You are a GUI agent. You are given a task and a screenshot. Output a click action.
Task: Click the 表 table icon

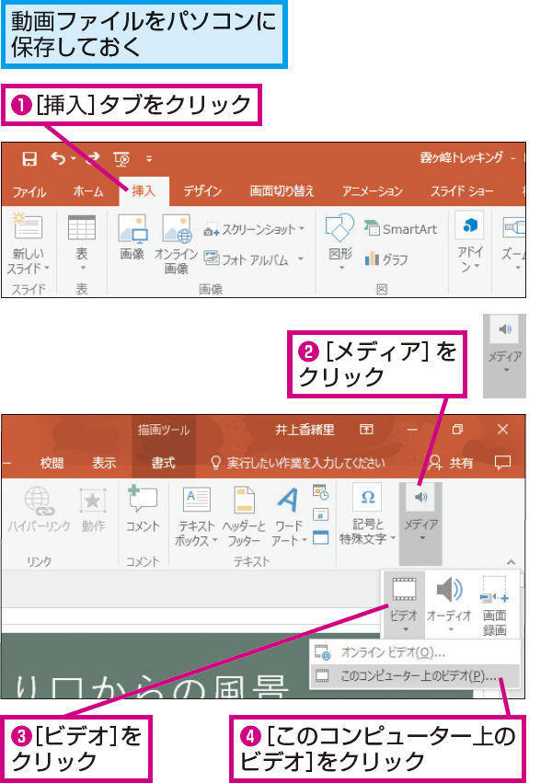point(82,228)
